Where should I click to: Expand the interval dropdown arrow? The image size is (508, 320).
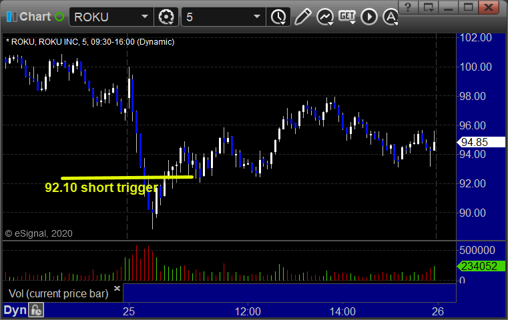click(257, 17)
